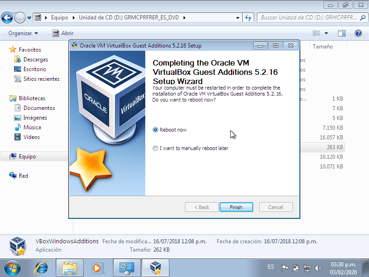Toggle the preview pane icon
369x277 pixels.
pyautogui.click(x=342, y=33)
